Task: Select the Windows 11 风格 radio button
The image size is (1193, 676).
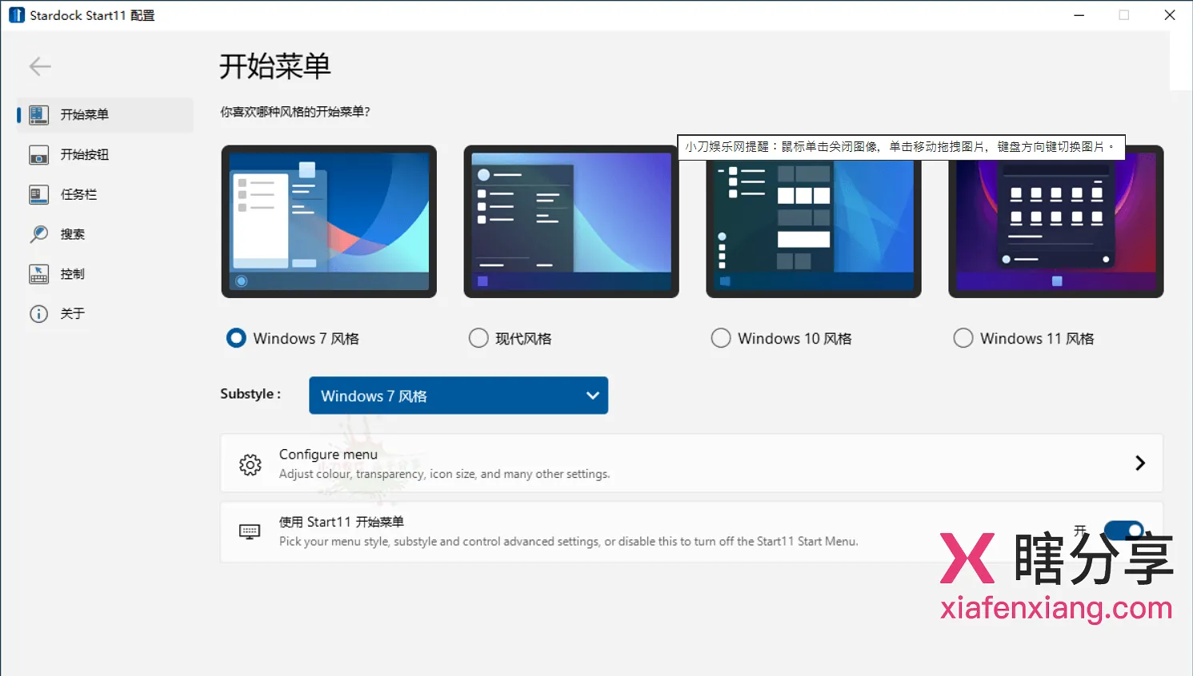Action: (963, 338)
